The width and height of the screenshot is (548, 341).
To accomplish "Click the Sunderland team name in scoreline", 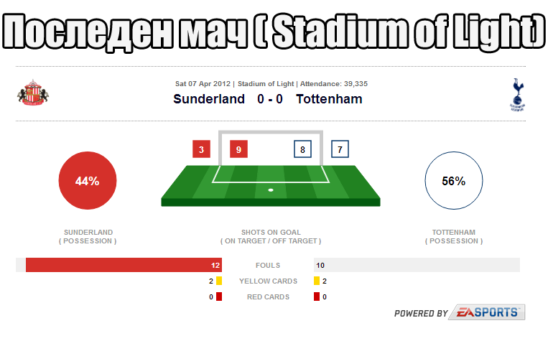I will pyautogui.click(x=209, y=99).
